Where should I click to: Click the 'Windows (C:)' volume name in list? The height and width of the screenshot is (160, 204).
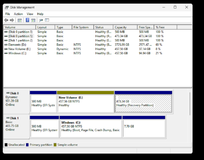(18, 53)
